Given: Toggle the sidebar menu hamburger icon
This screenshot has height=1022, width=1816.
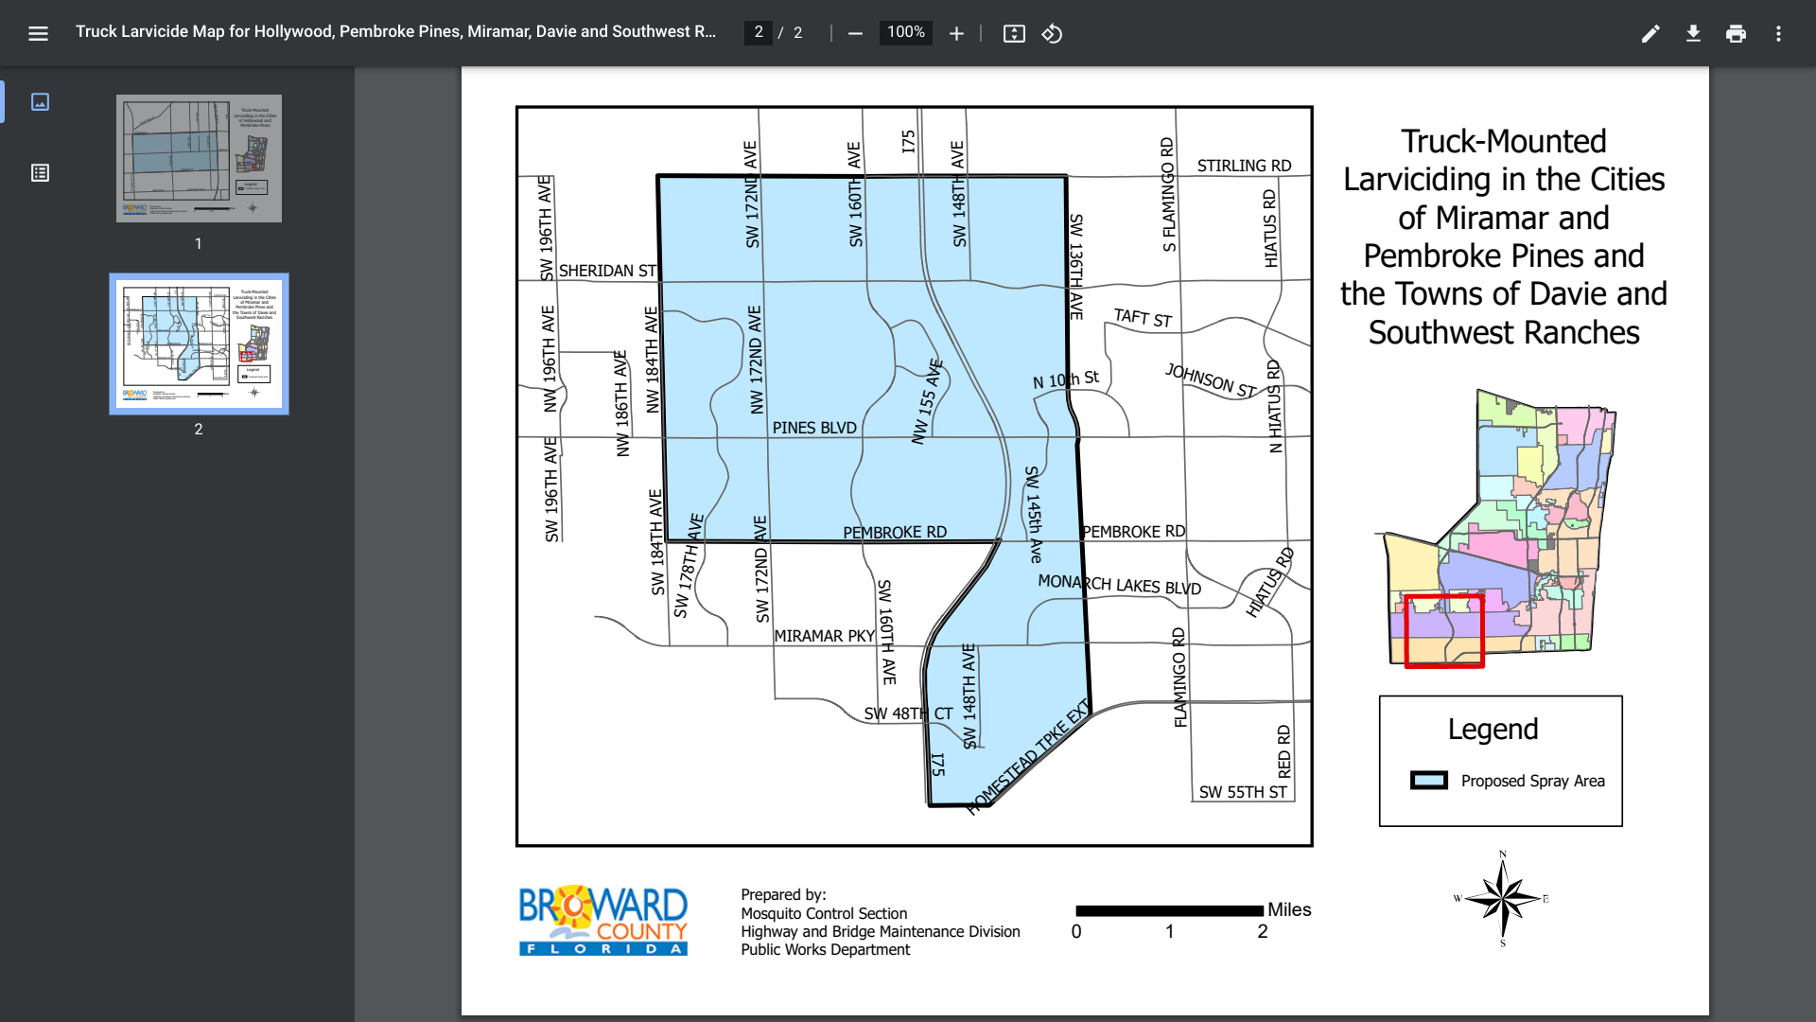Looking at the screenshot, I should [38, 34].
